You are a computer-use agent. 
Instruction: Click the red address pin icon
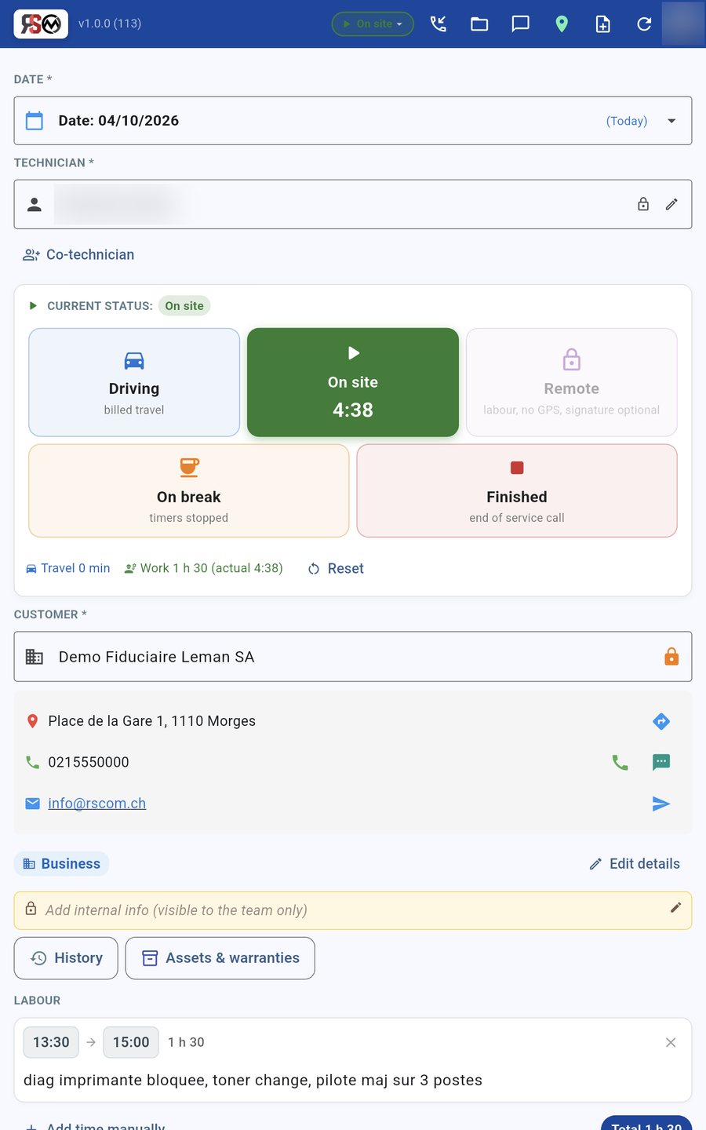(x=33, y=721)
